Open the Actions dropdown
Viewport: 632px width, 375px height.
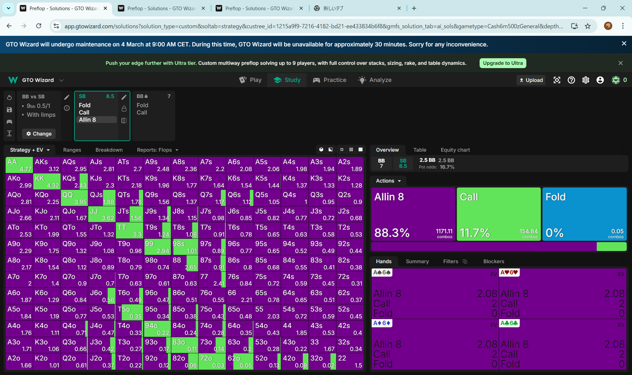pyautogui.click(x=388, y=181)
